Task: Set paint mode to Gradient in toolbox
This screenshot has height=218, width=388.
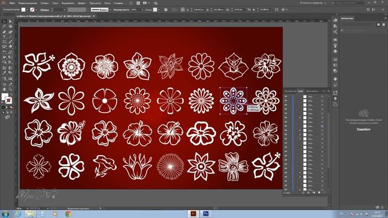Action: coord(7,108)
